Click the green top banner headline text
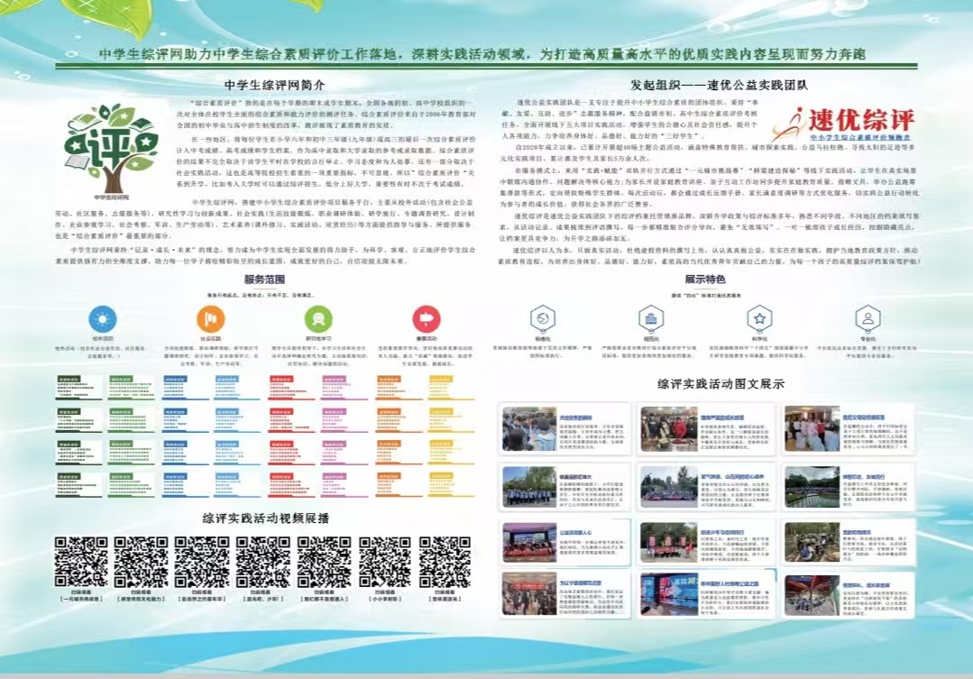This screenshot has height=679, width=973. click(x=486, y=53)
